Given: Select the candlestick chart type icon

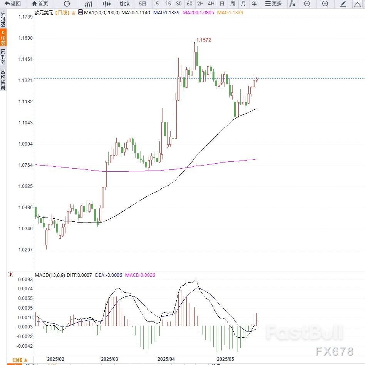Looking at the screenshot, I should (107, 4).
